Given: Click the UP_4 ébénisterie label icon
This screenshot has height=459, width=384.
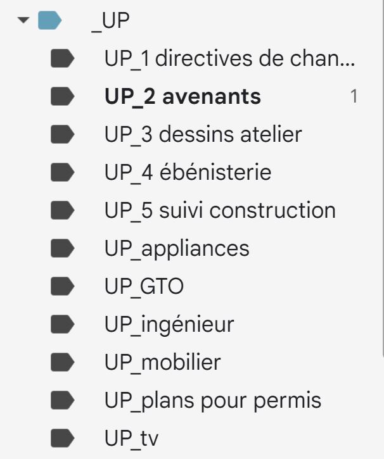Looking at the screenshot, I should pyautogui.click(x=62, y=172).
